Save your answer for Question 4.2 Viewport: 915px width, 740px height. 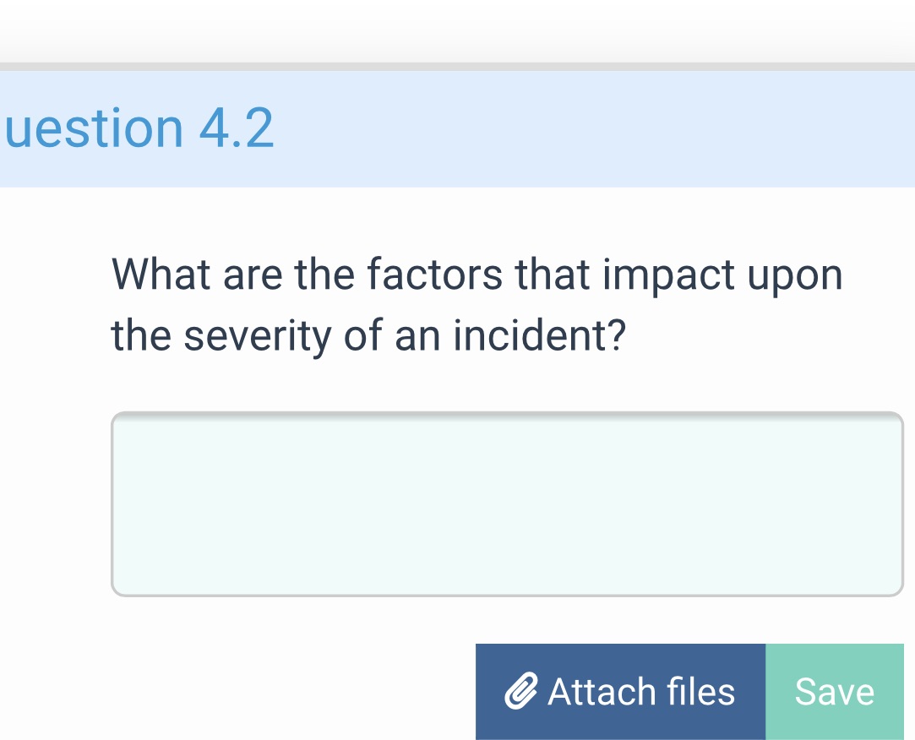point(834,691)
